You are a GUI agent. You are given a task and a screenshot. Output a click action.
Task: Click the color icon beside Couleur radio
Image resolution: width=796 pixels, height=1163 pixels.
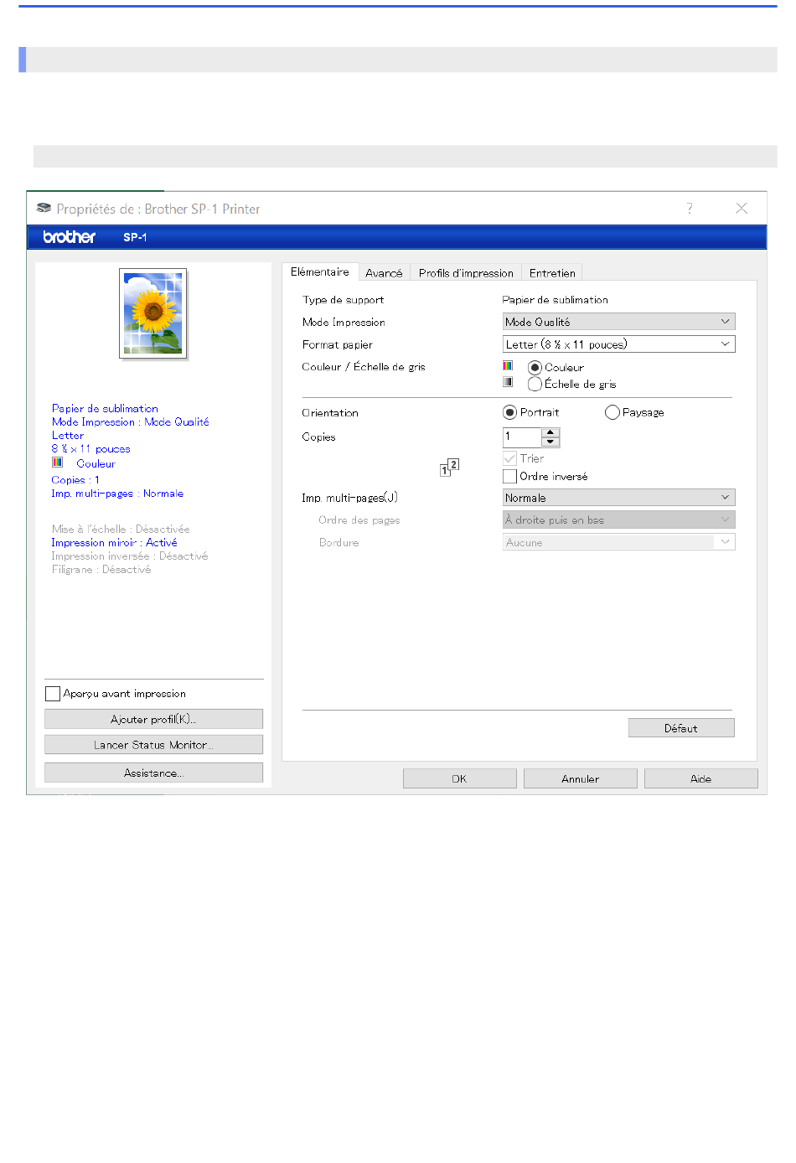[x=508, y=366]
